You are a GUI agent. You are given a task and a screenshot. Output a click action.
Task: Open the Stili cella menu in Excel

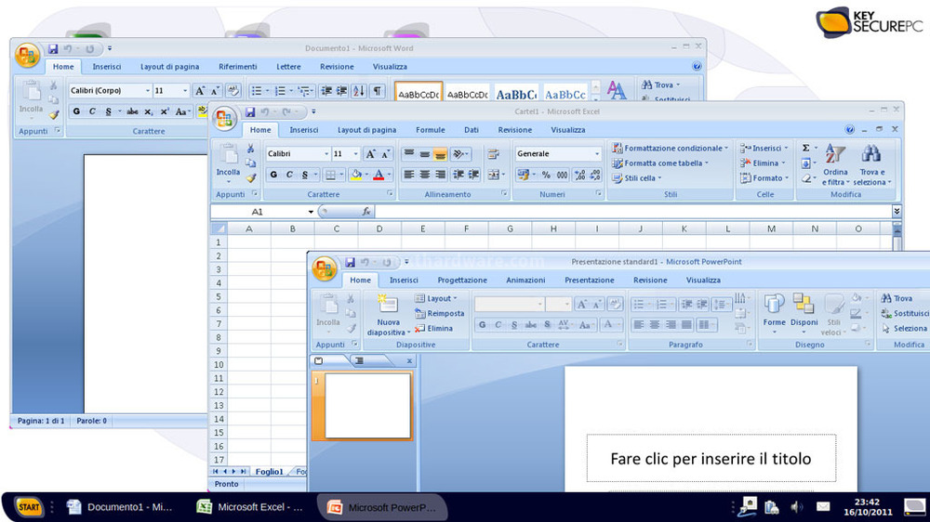(x=636, y=177)
